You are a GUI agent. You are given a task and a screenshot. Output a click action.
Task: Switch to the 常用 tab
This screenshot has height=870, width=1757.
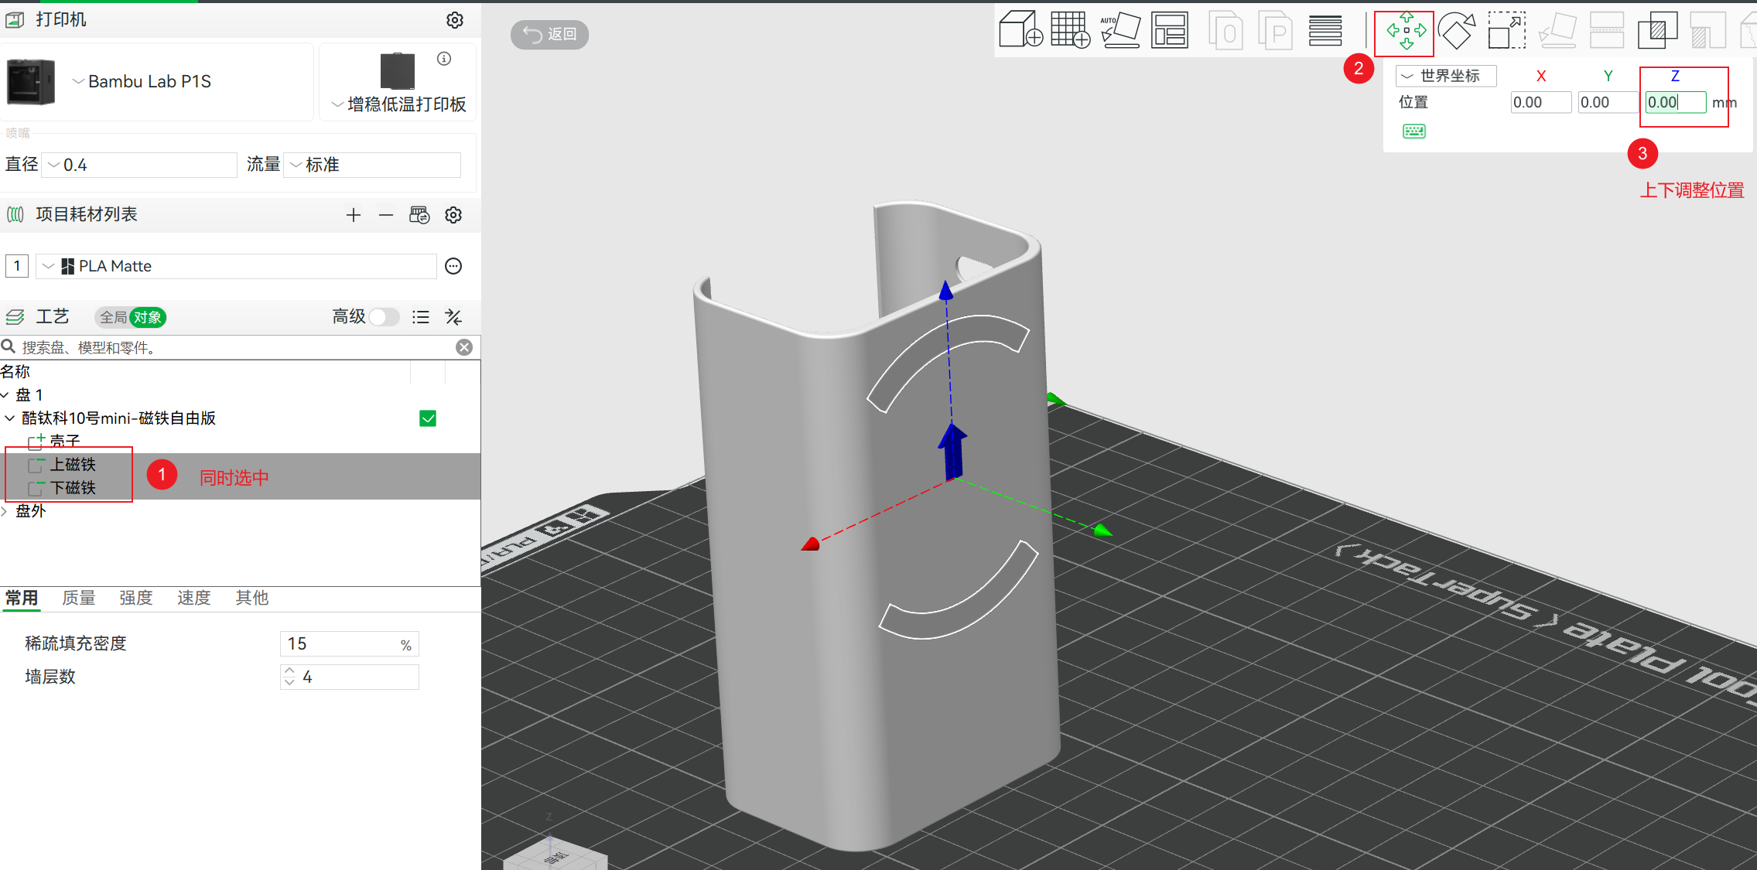click(22, 598)
